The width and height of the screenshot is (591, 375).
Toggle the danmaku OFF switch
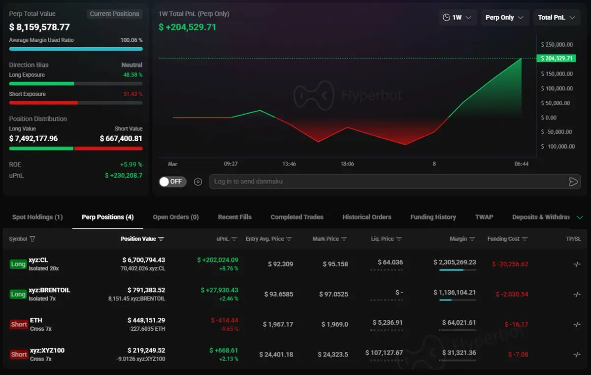[x=172, y=182]
